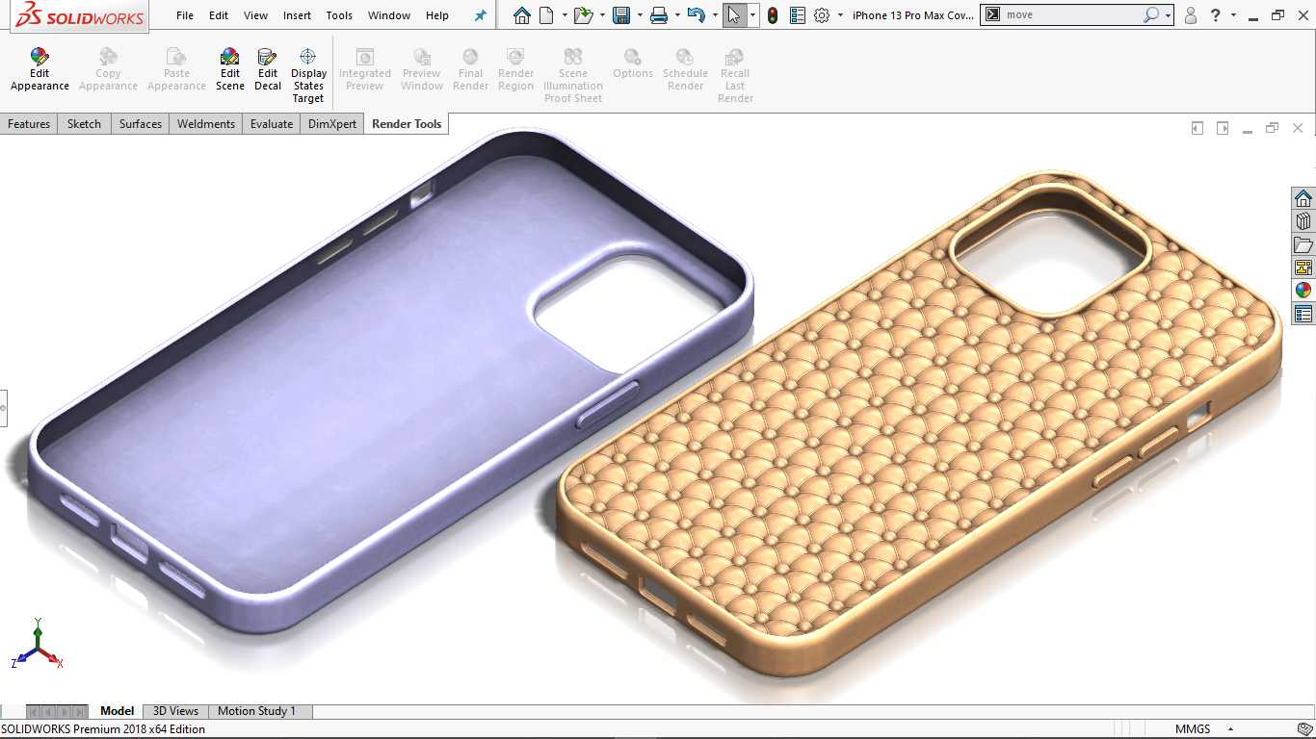Image resolution: width=1316 pixels, height=739 pixels.
Task: Open Appearances, Scenes, and Decals pane
Action: click(x=1303, y=291)
